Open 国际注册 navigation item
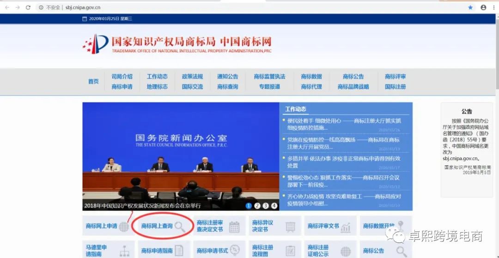Image resolution: width=499 pixels, height=258 pixels. click(x=395, y=87)
